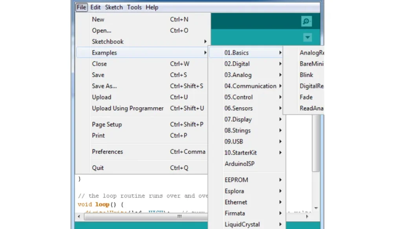402x229 pixels.
Task: Expand Ethernet library examples
Action: click(x=246, y=202)
